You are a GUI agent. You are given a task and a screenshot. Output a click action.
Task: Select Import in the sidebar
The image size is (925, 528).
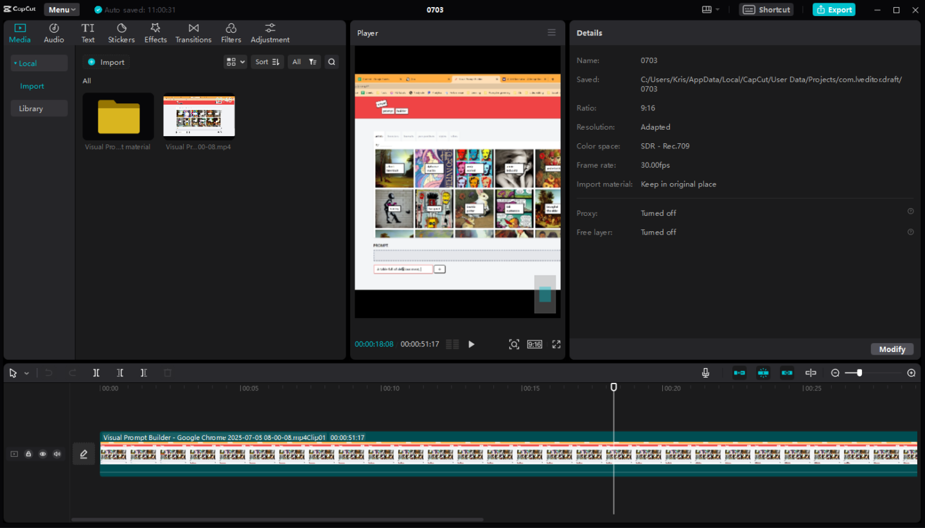tap(32, 86)
